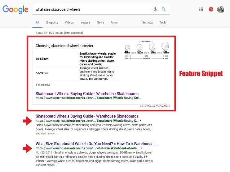This screenshot has width=230, height=172.
Task: Click the '54-59mm' table cell
Action: coord(42,73)
